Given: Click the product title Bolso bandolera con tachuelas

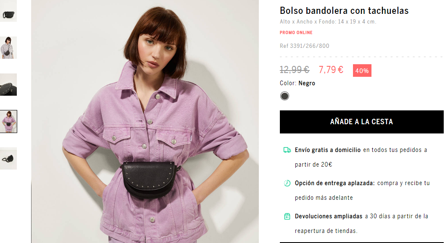Looking at the screenshot, I should (x=344, y=10).
